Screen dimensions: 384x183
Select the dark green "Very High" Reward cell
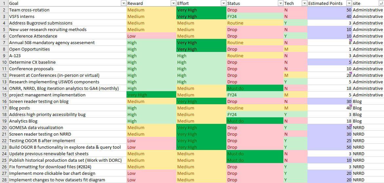(151, 95)
